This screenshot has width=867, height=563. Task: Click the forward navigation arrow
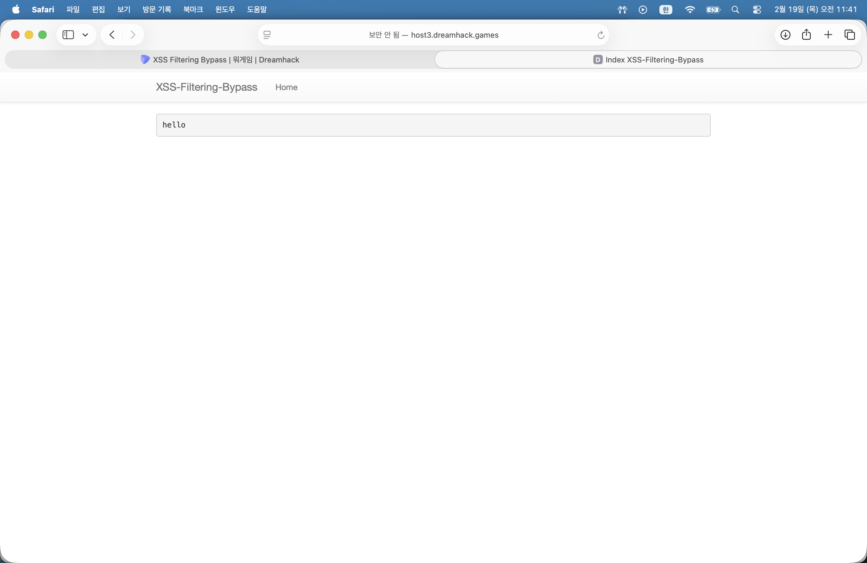133,35
